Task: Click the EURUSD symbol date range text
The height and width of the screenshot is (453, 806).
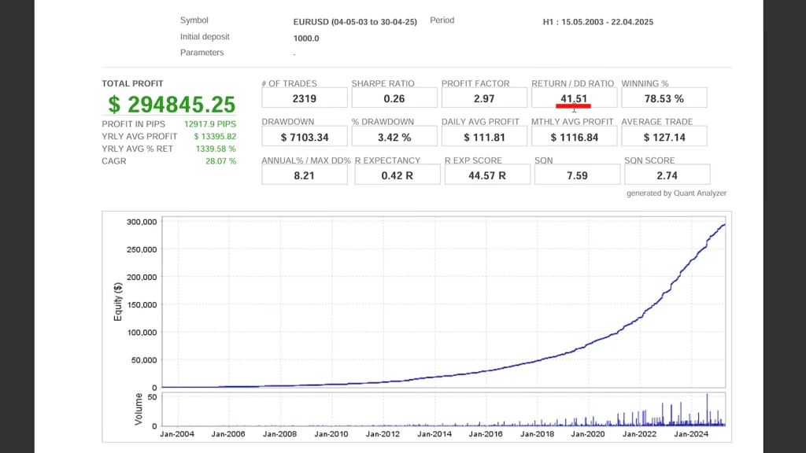Action: tap(355, 22)
